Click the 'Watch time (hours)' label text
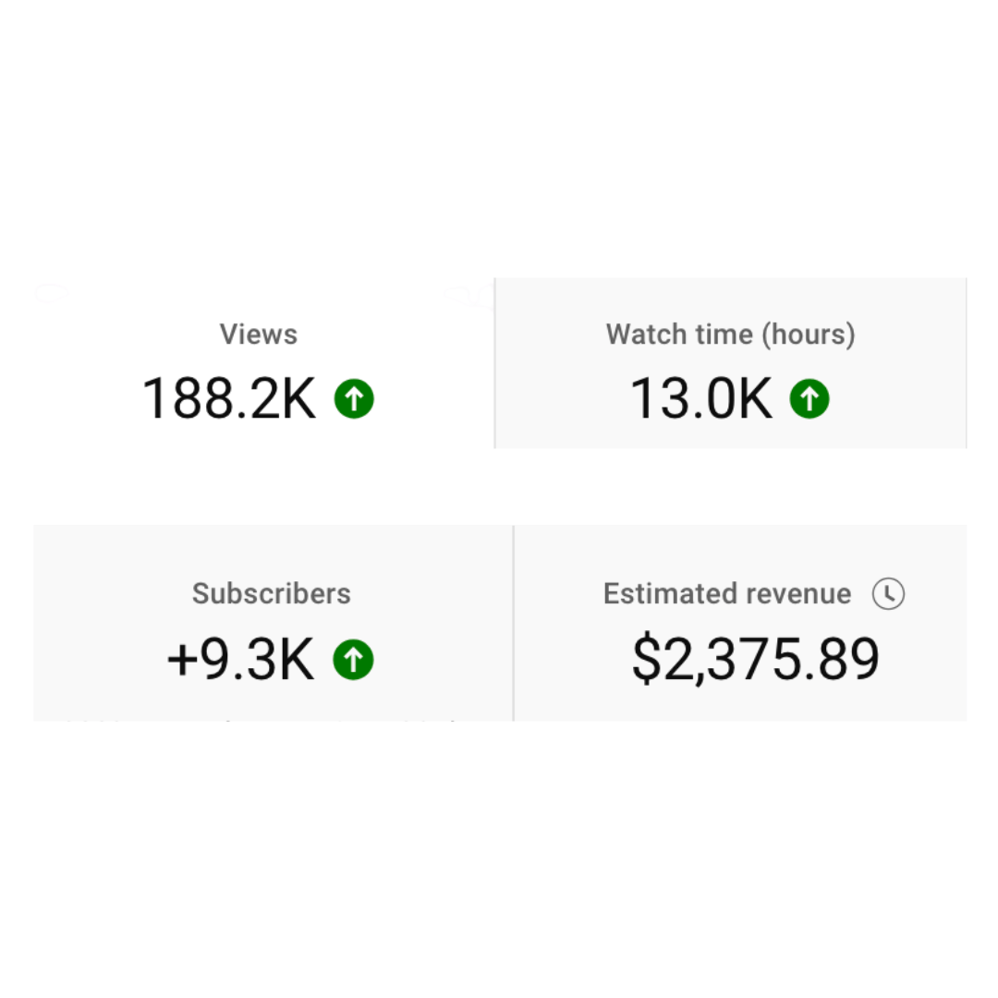 point(730,335)
